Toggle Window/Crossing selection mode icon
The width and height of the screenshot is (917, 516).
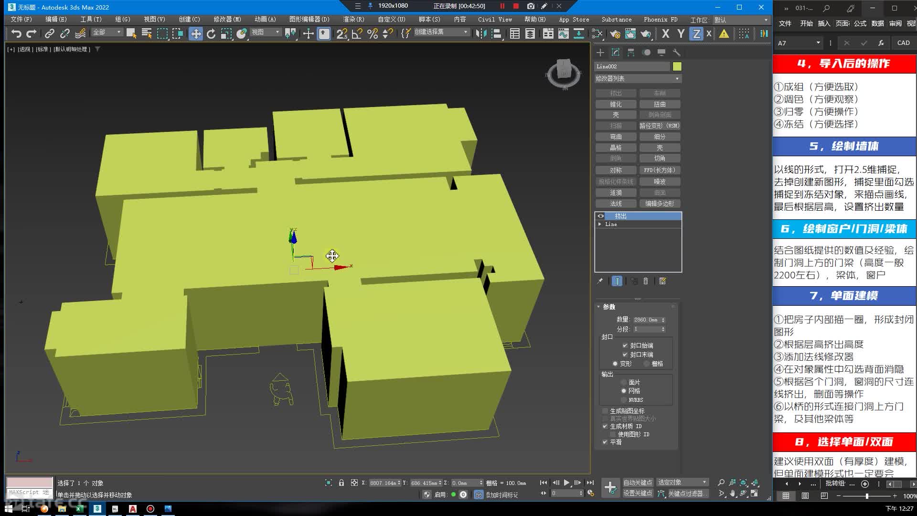[x=178, y=33]
